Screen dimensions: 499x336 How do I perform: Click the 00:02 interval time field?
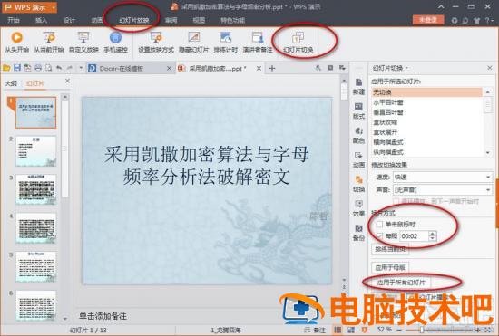tap(414, 236)
